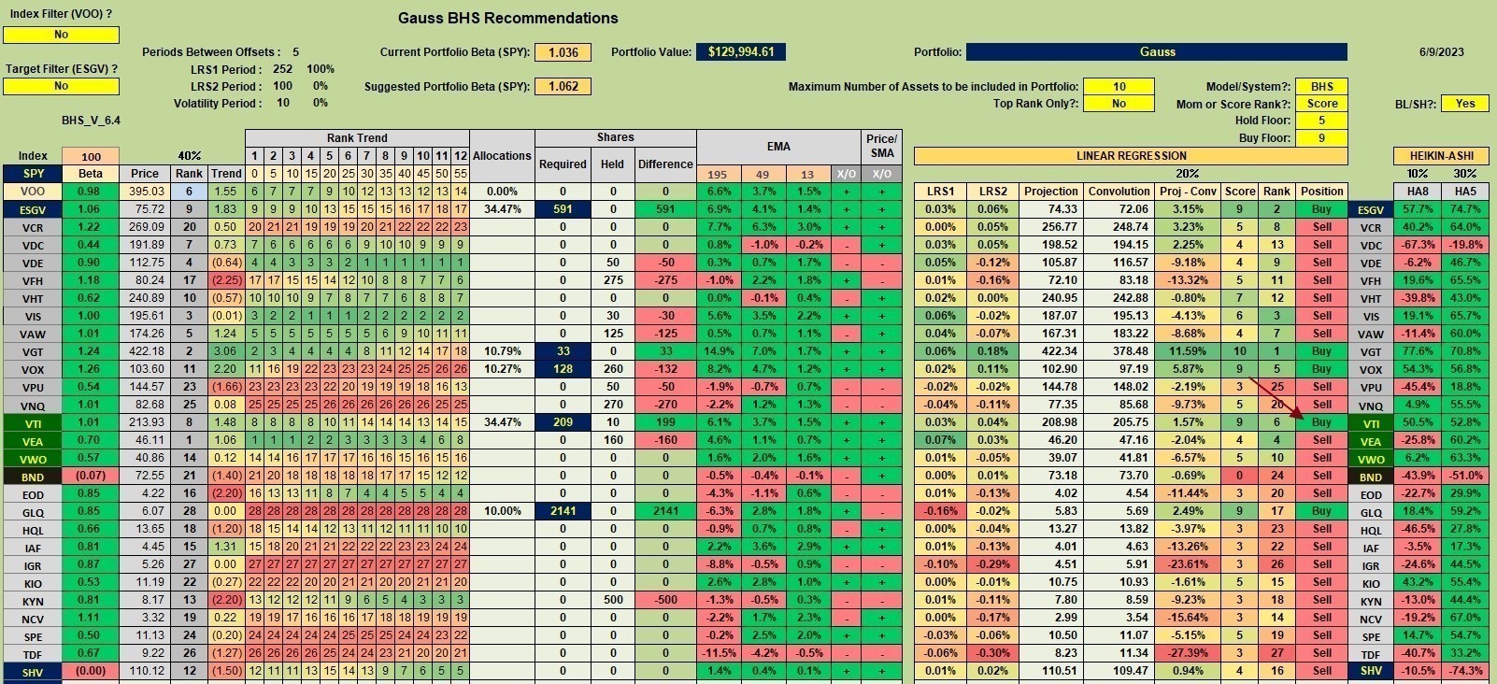Click the VGT price cell 422.18
Screen dimensions: 1497x684
point(145,351)
